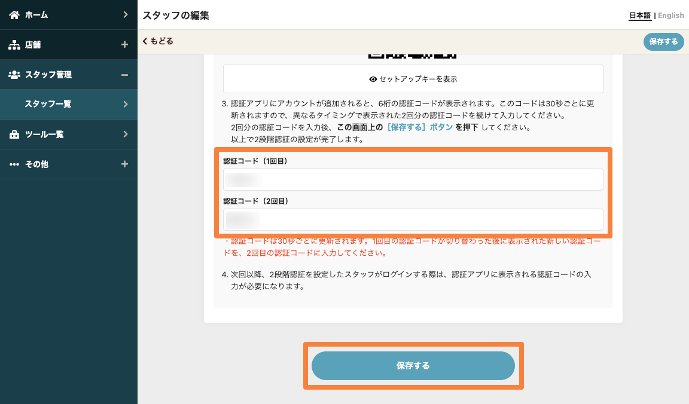689x404 pixels.
Task: Show the setup key with セットアップキーを表示
Action: [413, 79]
